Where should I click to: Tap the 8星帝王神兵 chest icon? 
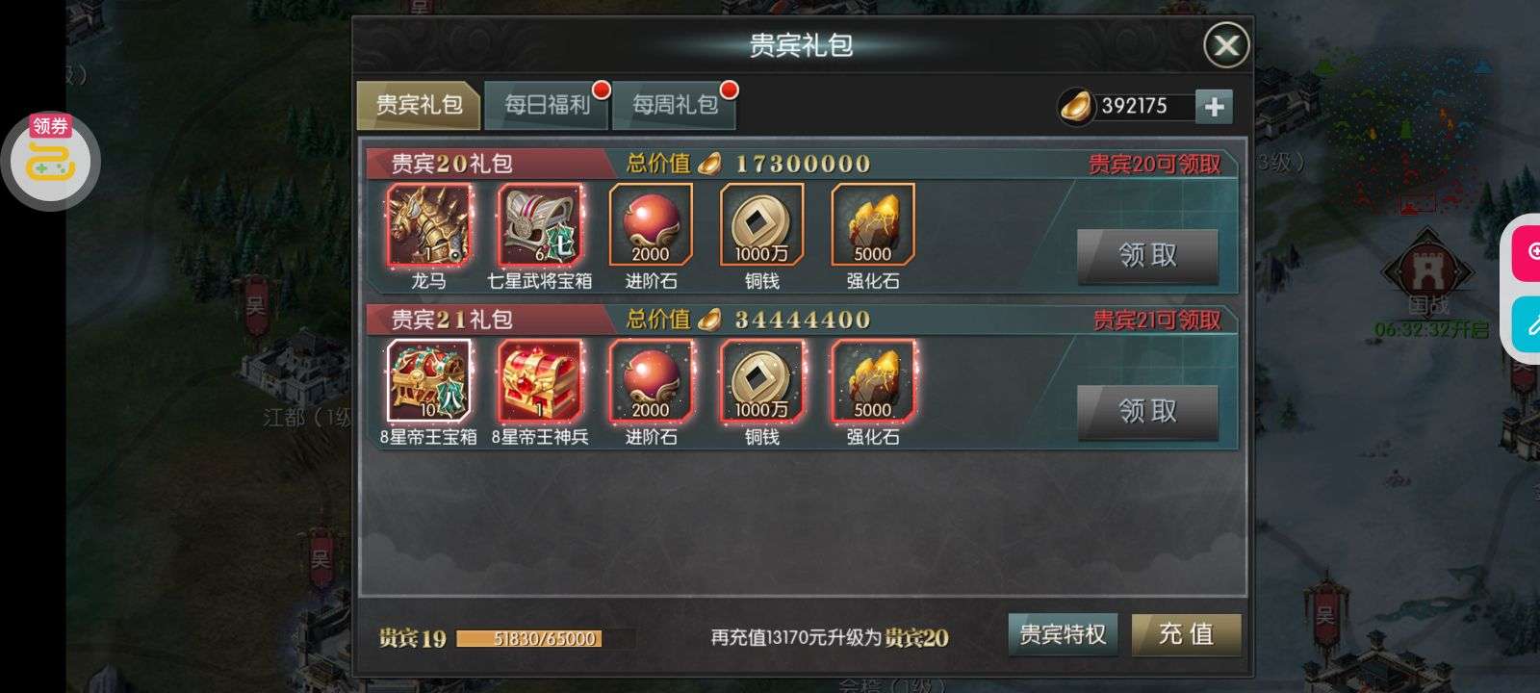coord(539,380)
